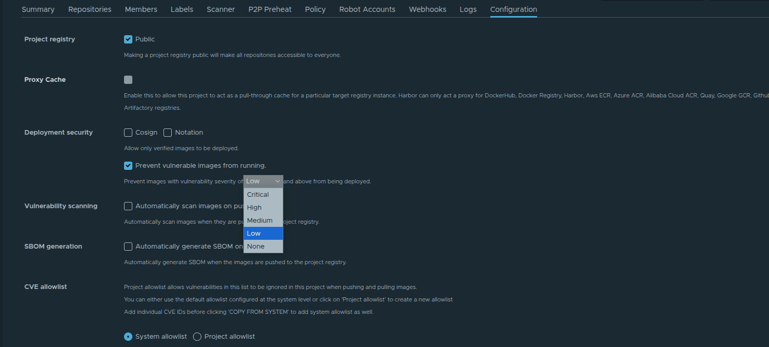Uncheck the Public project registry checkbox
This screenshot has height=347, width=769.
pyautogui.click(x=128, y=39)
